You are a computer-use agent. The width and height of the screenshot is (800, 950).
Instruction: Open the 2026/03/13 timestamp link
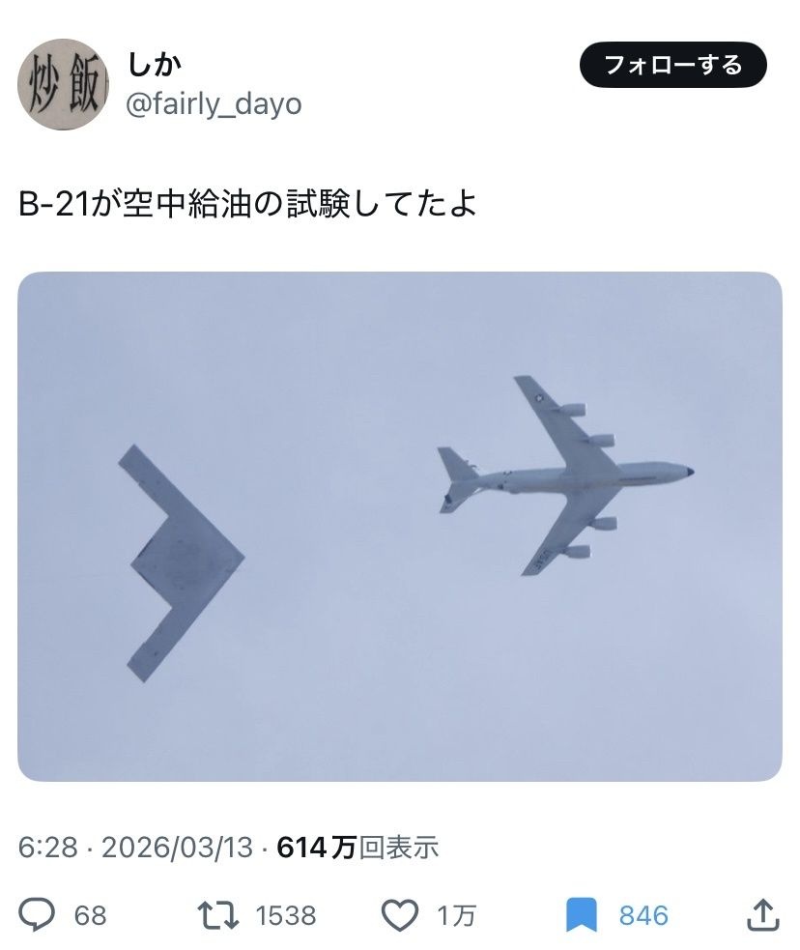click(177, 847)
